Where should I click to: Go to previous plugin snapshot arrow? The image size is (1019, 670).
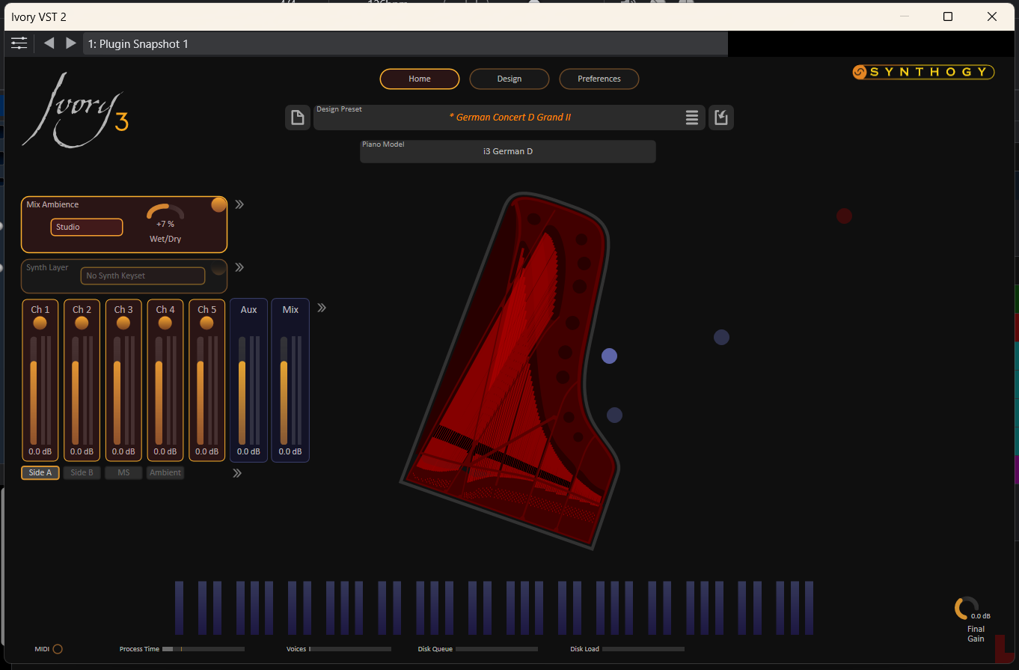pyautogui.click(x=49, y=43)
